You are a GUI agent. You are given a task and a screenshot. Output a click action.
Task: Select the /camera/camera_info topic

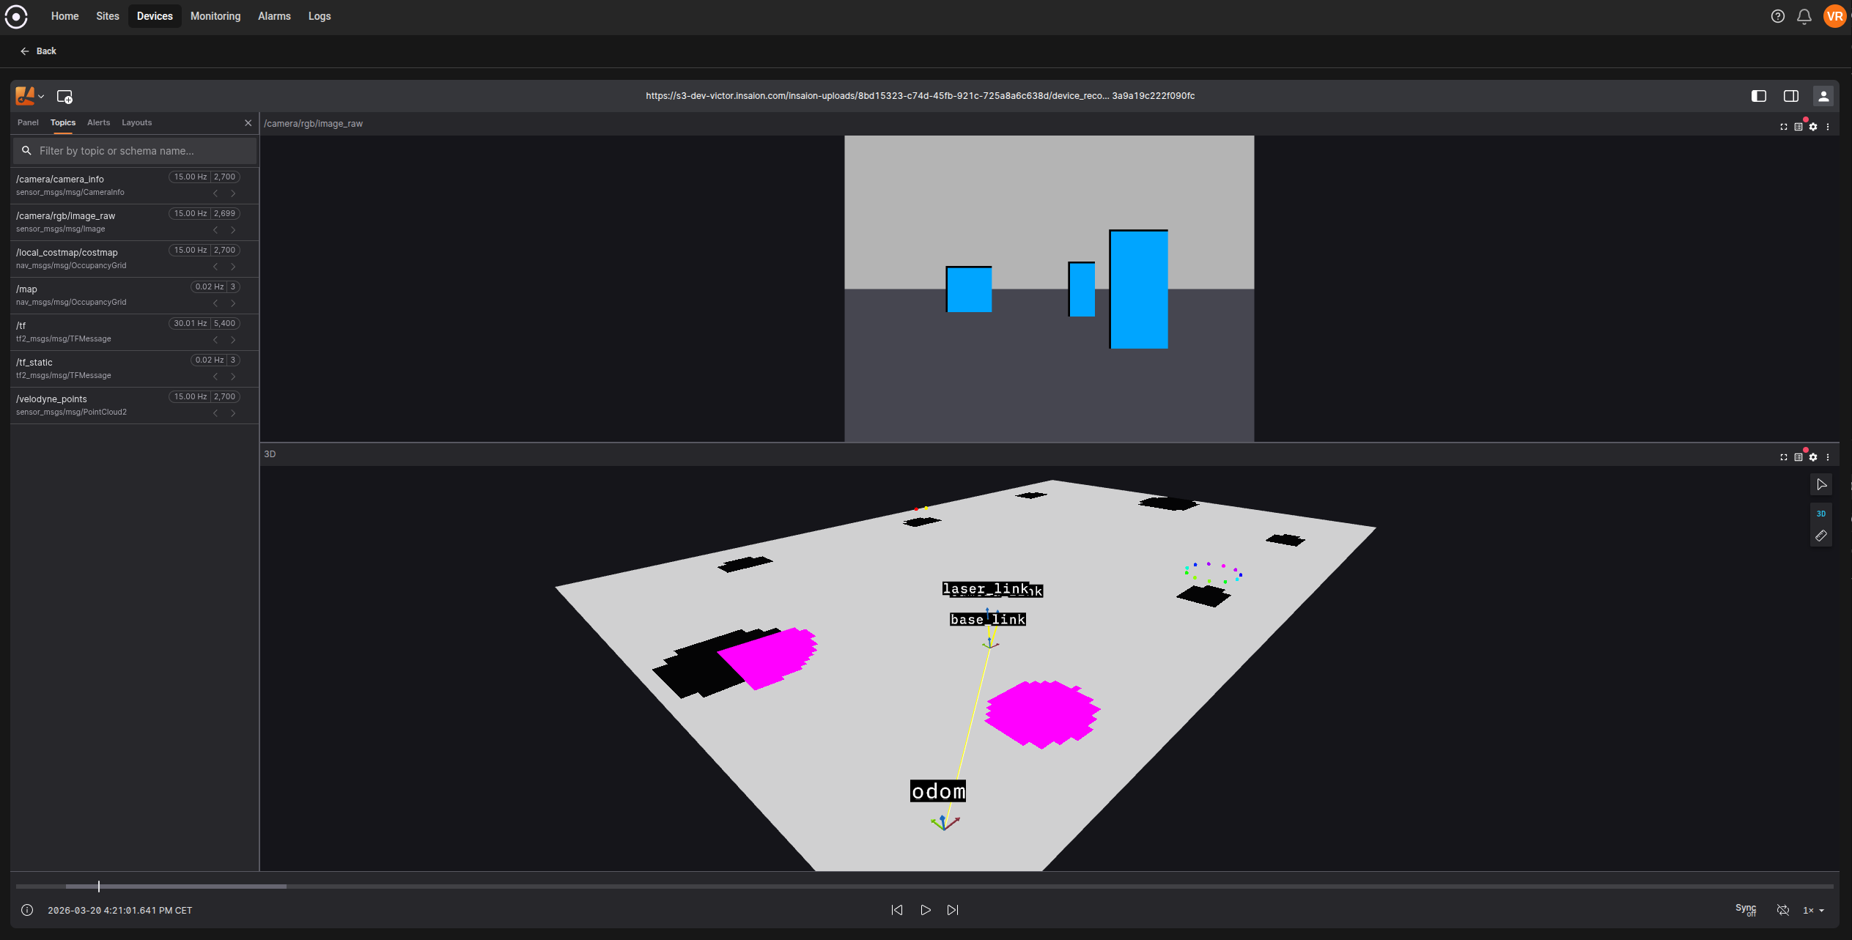pos(135,185)
